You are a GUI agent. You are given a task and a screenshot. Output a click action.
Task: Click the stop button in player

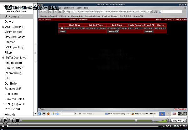tap(18, 121)
